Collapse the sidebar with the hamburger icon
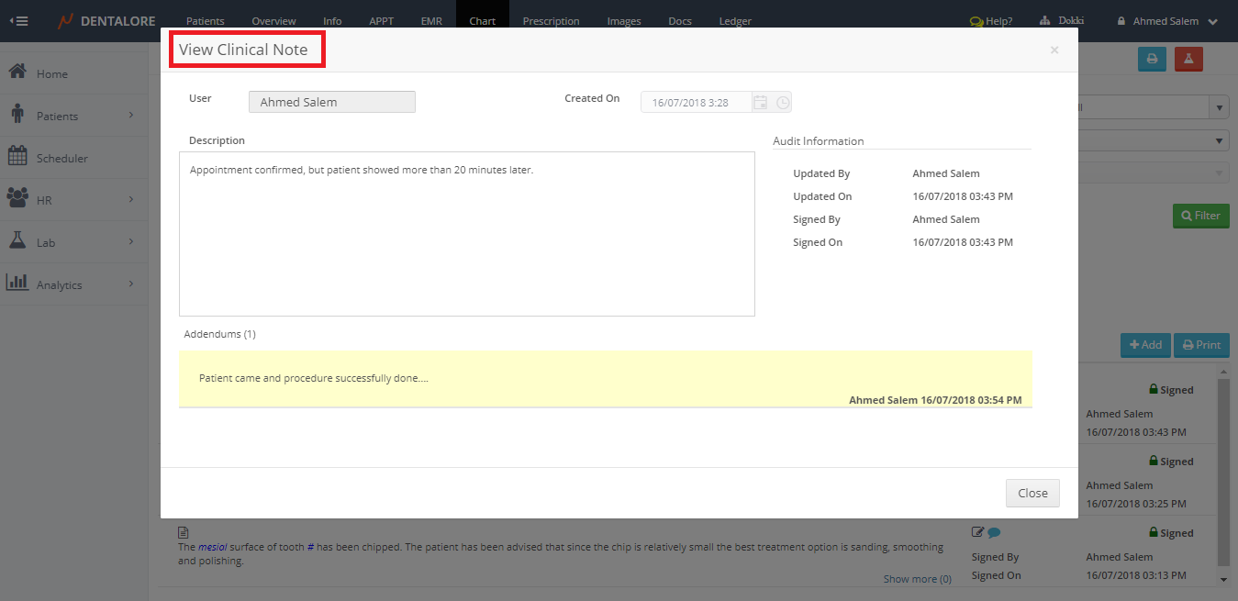Viewport: 1238px width, 601px height. 18,20
